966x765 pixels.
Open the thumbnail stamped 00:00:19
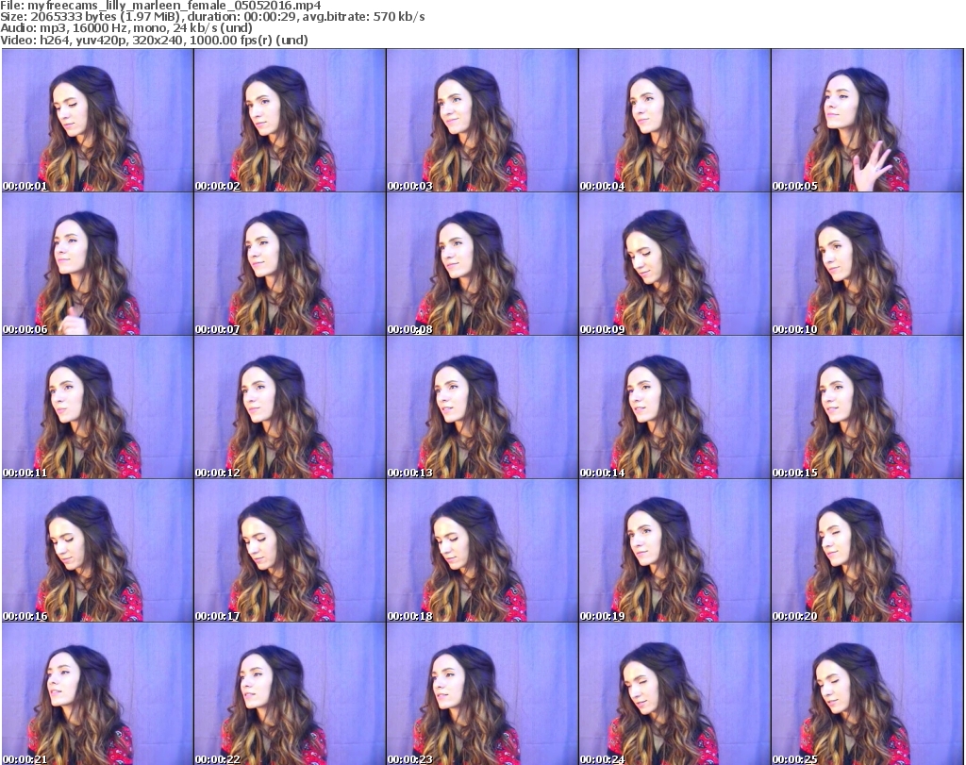tap(675, 551)
